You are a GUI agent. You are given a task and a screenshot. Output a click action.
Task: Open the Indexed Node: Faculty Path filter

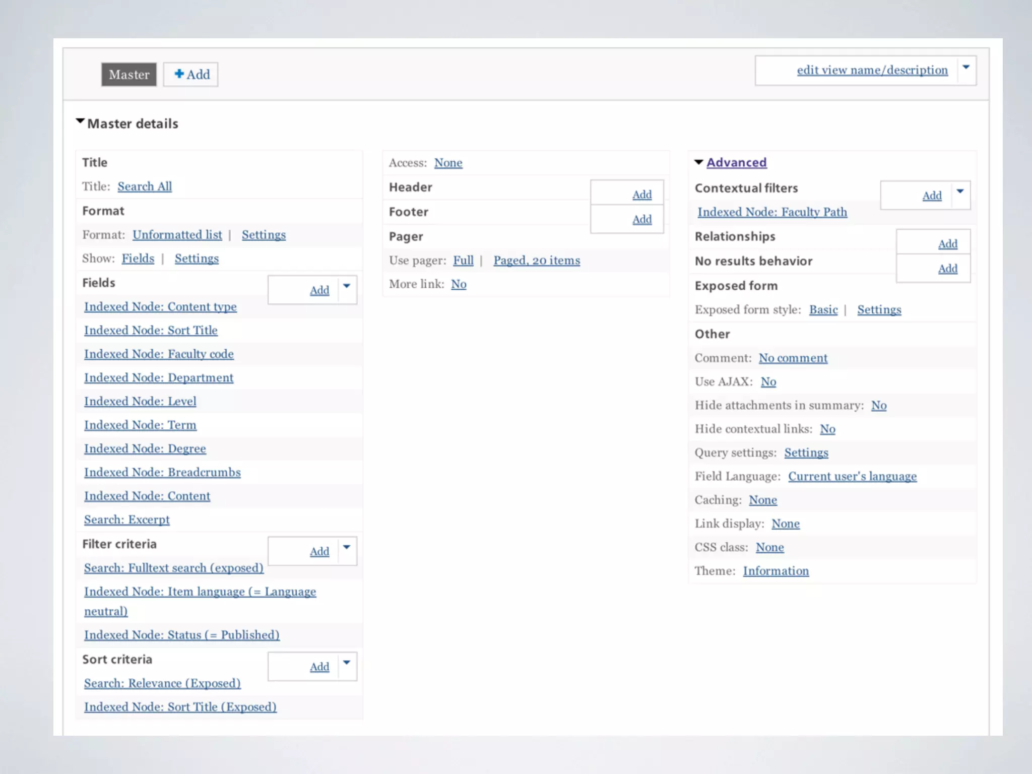pos(772,212)
